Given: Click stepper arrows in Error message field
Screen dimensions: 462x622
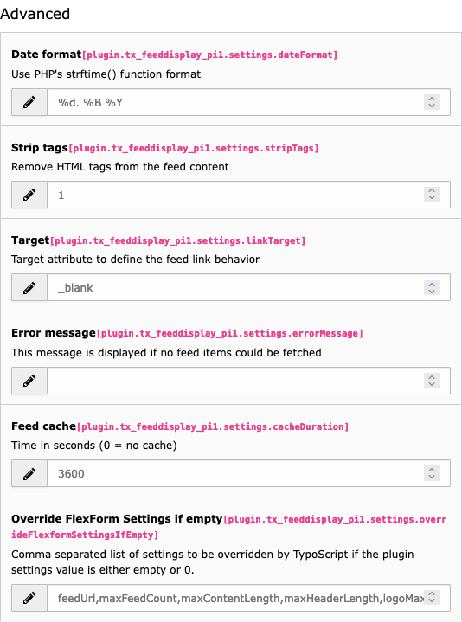Looking at the screenshot, I should tap(432, 381).
